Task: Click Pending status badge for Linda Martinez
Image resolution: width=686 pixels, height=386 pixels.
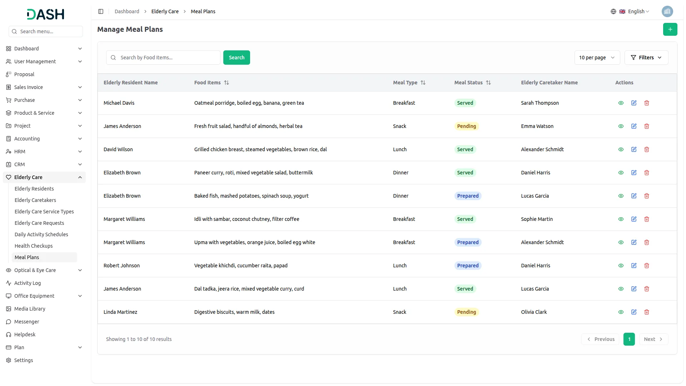Action: tap(466, 312)
